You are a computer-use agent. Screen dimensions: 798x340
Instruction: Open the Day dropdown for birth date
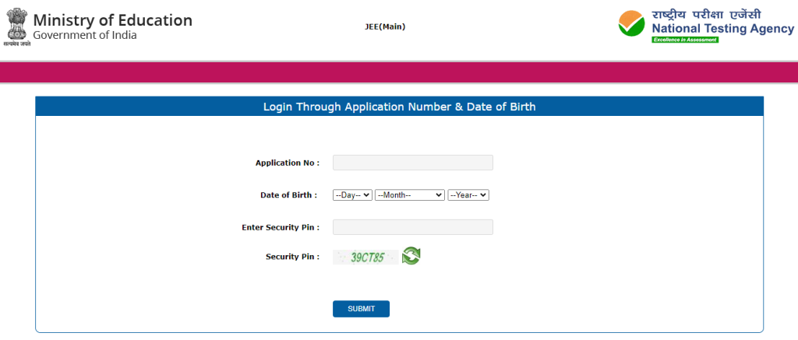tap(352, 195)
